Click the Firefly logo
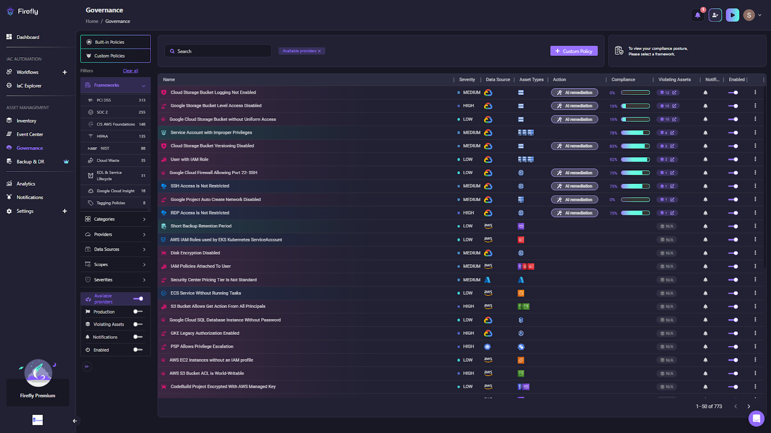This screenshot has height=433, width=771. [23, 12]
